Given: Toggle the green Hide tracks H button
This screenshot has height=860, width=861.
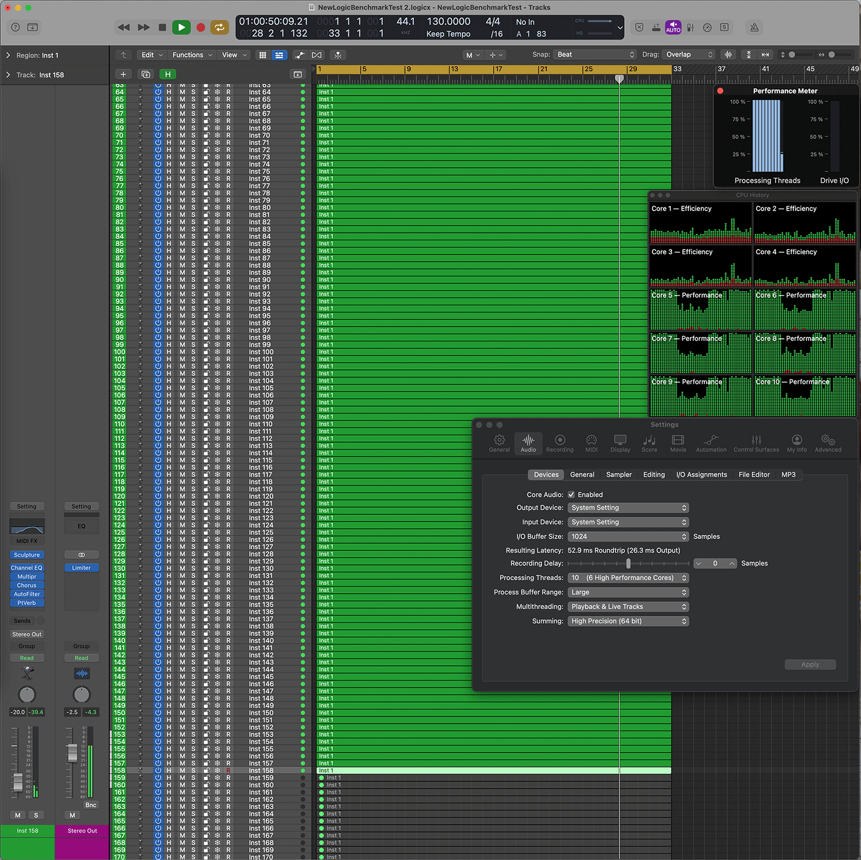Looking at the screenshot, I should 168,74.
